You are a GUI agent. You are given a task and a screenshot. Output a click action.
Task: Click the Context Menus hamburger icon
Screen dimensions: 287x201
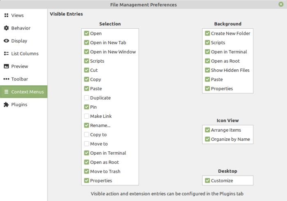[7, 92]
